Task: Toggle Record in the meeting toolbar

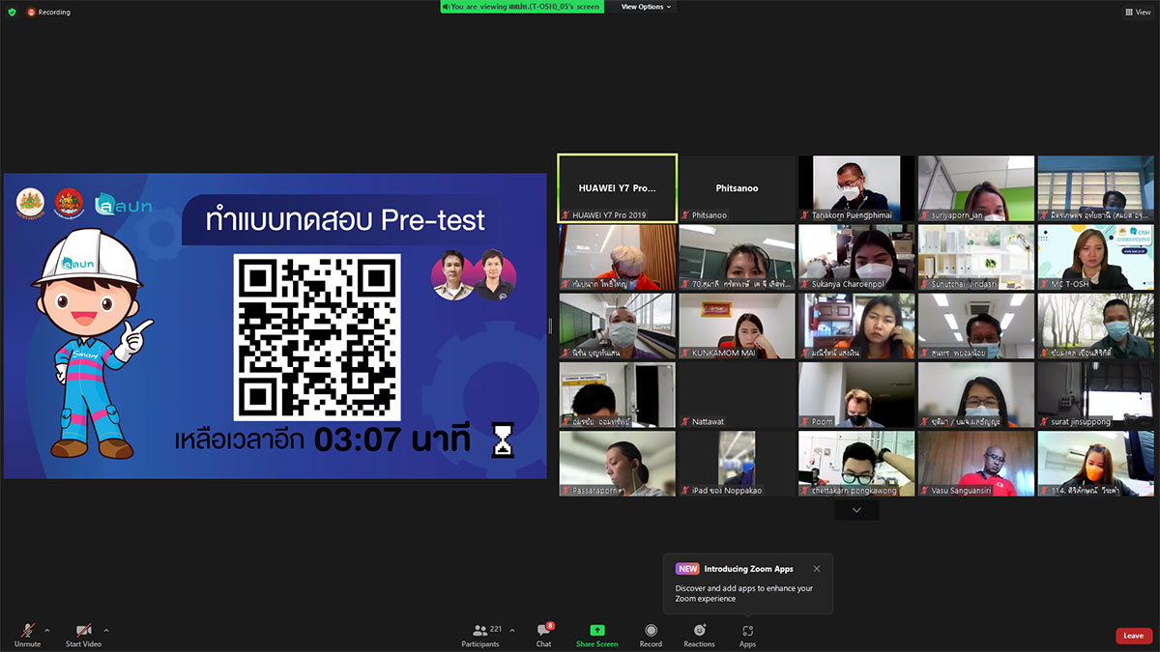Action: 651,634
